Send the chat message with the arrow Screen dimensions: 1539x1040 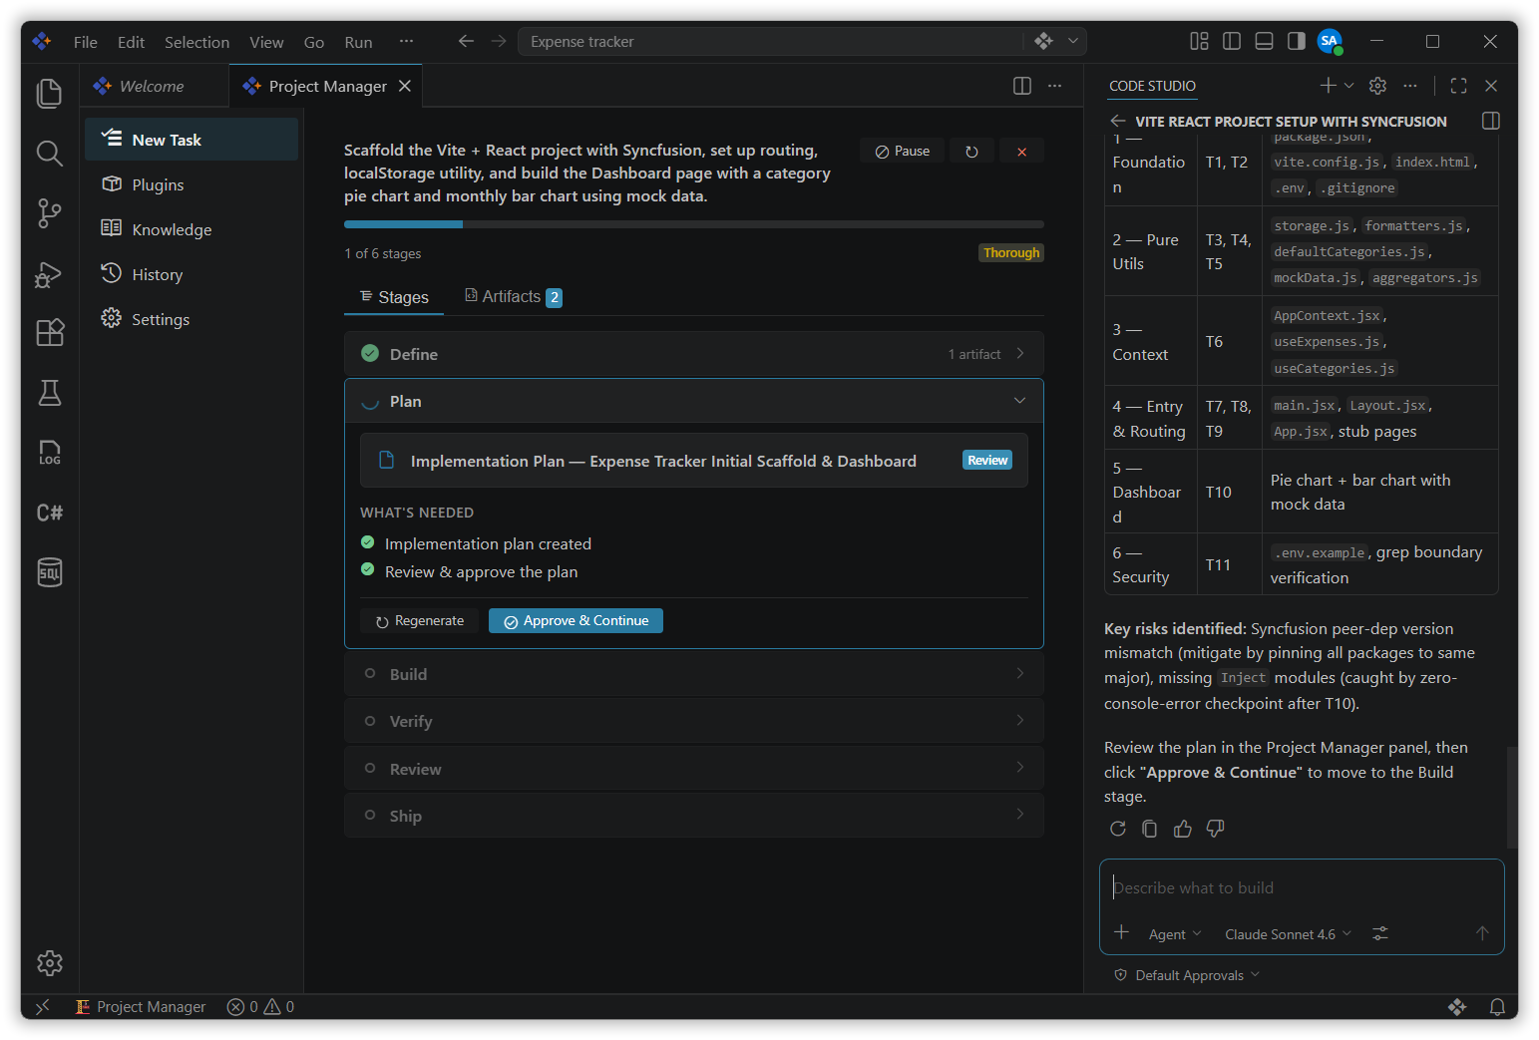pos(1482,933)
